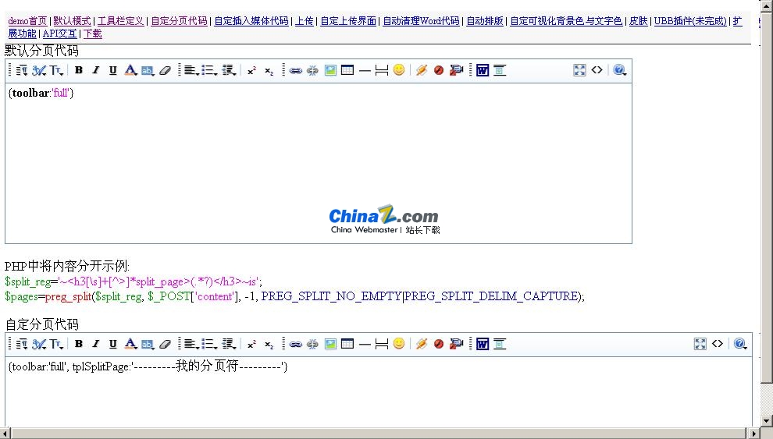
Task: Insert a table in the default editor
Action: point(347,70)
